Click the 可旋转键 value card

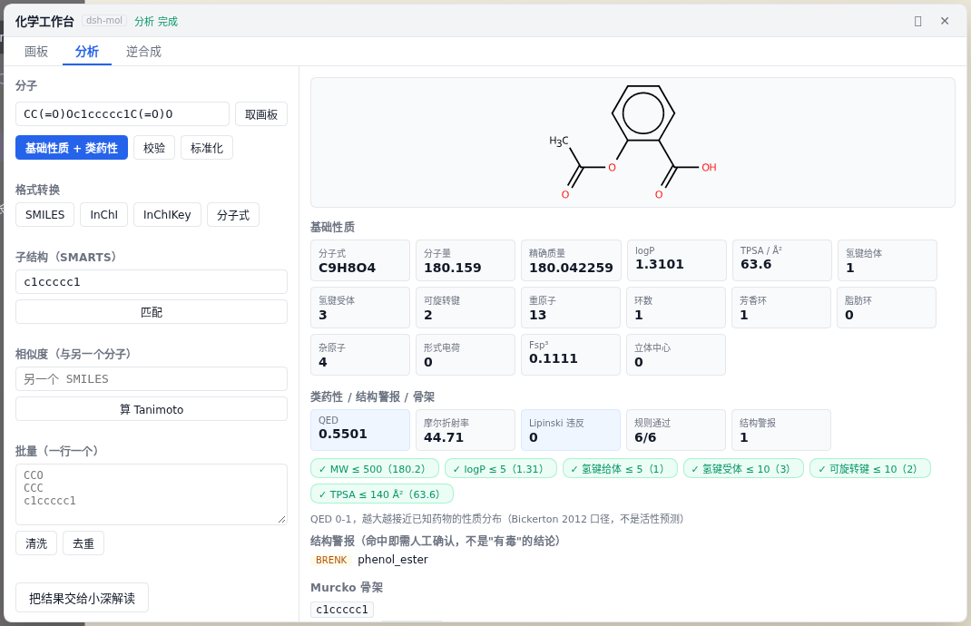pos(466,308)
